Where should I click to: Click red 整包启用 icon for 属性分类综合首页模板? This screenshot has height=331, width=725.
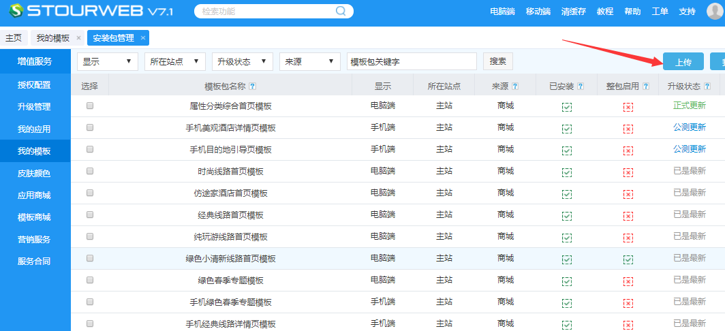point(628,107)
